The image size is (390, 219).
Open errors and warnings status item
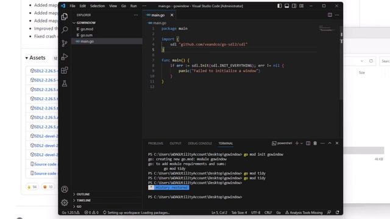pyautogui.click(x=91, y=212)
